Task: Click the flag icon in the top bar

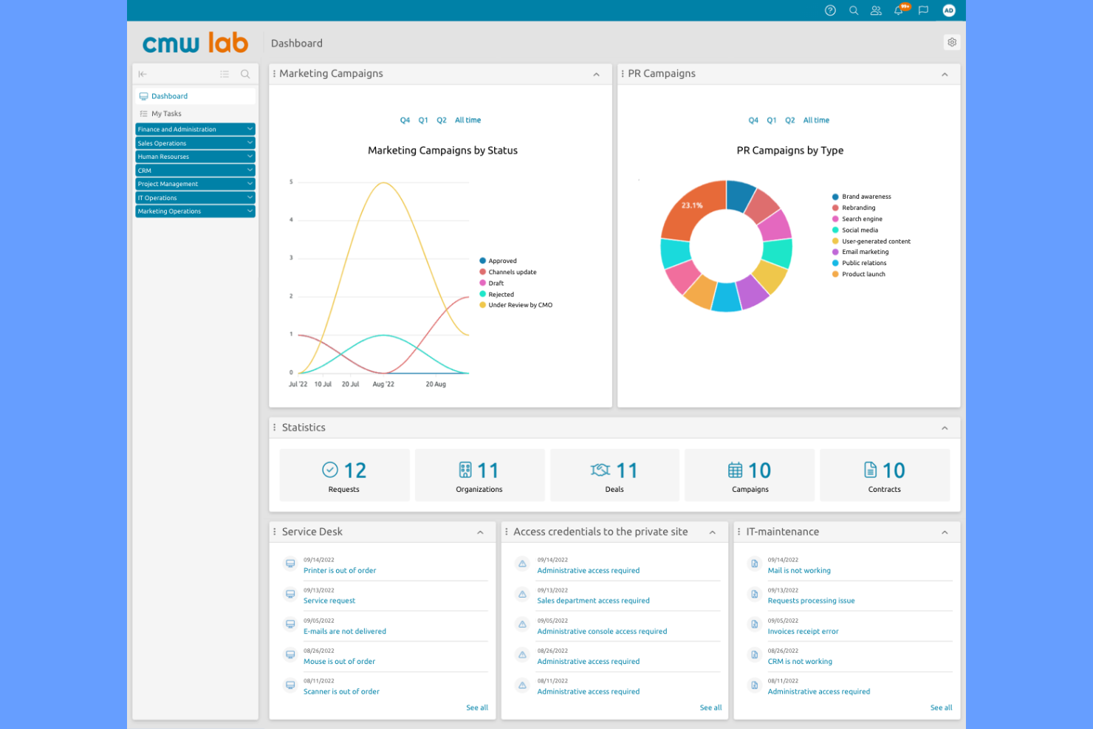Action: pos(922,10)
